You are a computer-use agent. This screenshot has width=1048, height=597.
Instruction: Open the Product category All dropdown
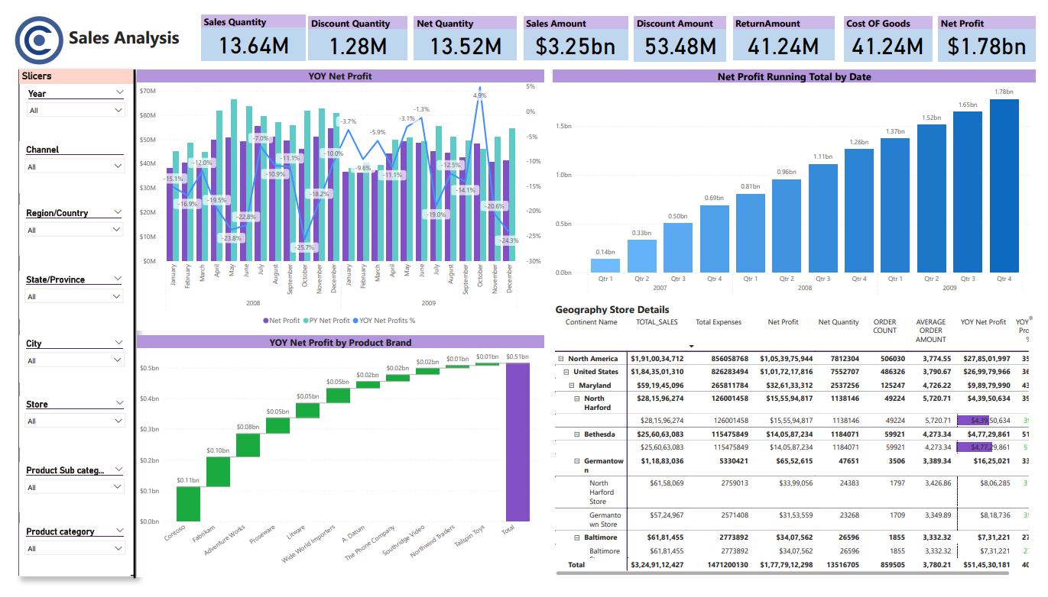coord(75,548)
